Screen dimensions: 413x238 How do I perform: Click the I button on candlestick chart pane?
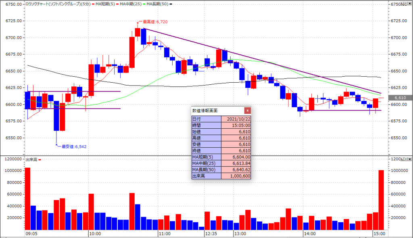pyautogui.click(x=406, y=4)
